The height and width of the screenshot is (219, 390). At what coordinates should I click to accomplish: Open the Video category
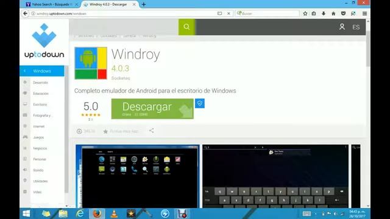pyautogui.click(x=37, y=192)
